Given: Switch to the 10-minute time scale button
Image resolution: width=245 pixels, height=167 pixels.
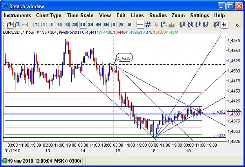Looking at the screenshot, I should click(59, 25).
